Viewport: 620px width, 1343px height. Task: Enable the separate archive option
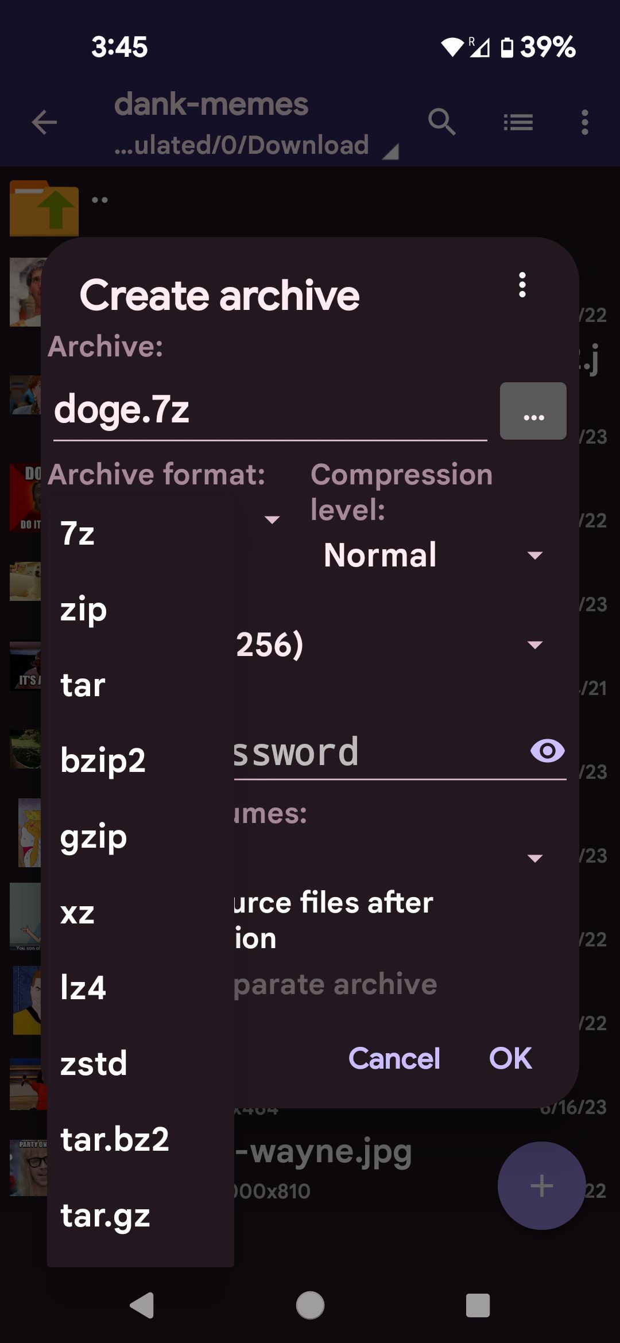(x=344, y=984)
